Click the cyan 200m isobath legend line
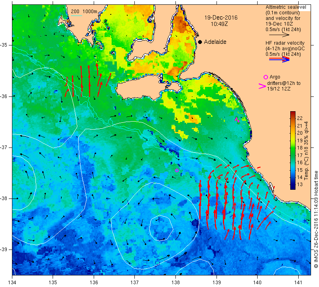 click(77, 16)
